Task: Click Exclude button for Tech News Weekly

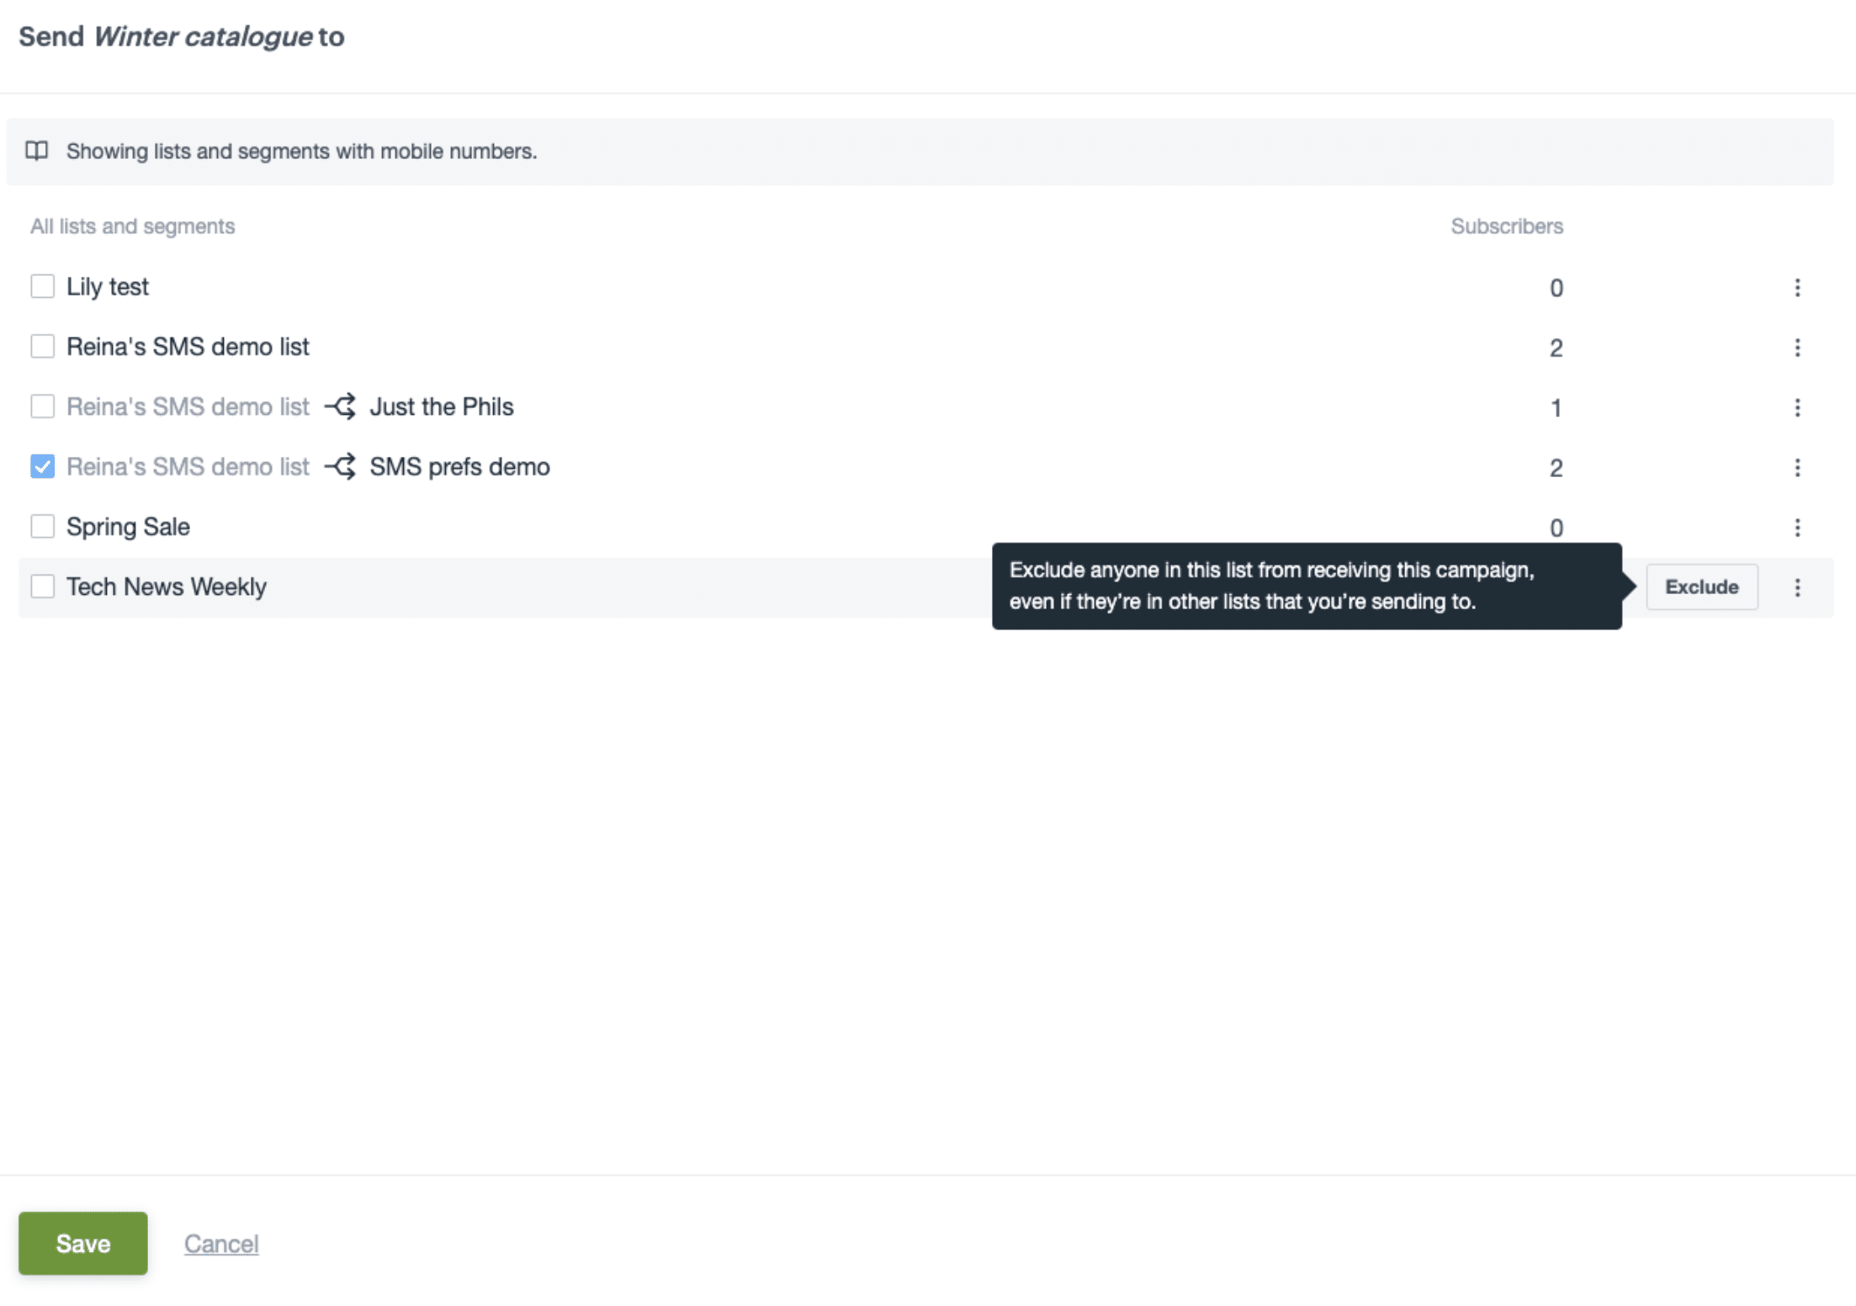Action: [x=1700, y=587]
